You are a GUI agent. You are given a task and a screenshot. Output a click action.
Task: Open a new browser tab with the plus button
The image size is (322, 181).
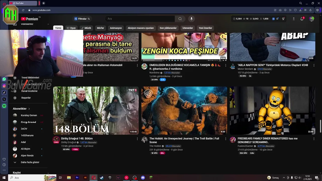point(44,3)
